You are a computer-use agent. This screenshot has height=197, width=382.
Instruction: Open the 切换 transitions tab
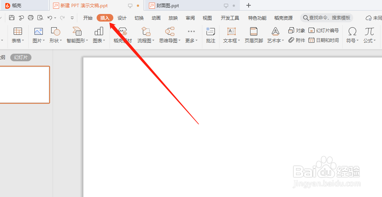139,18
